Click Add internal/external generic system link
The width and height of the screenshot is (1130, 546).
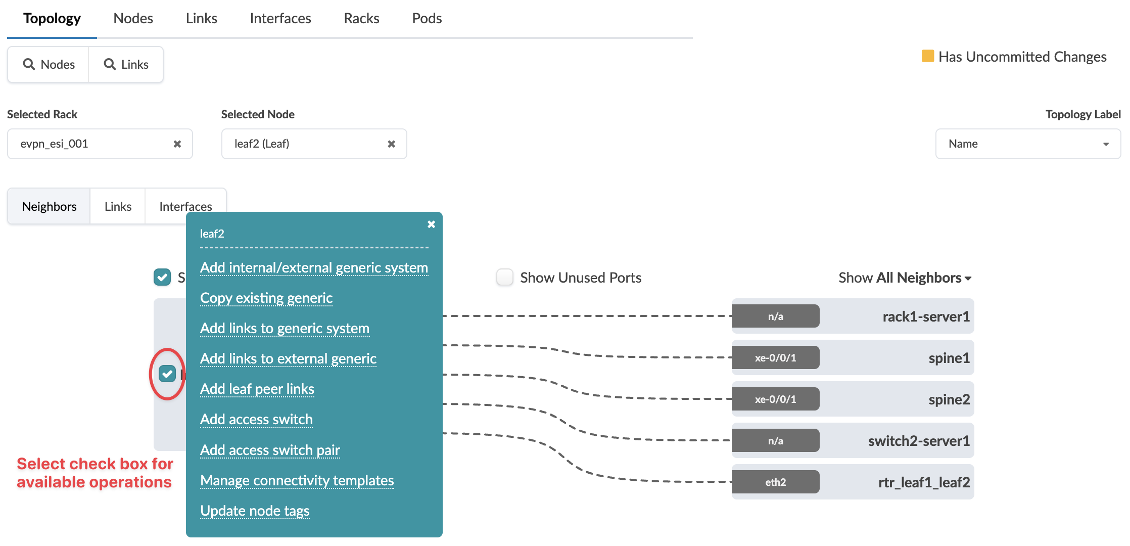(x=314, y=267)
